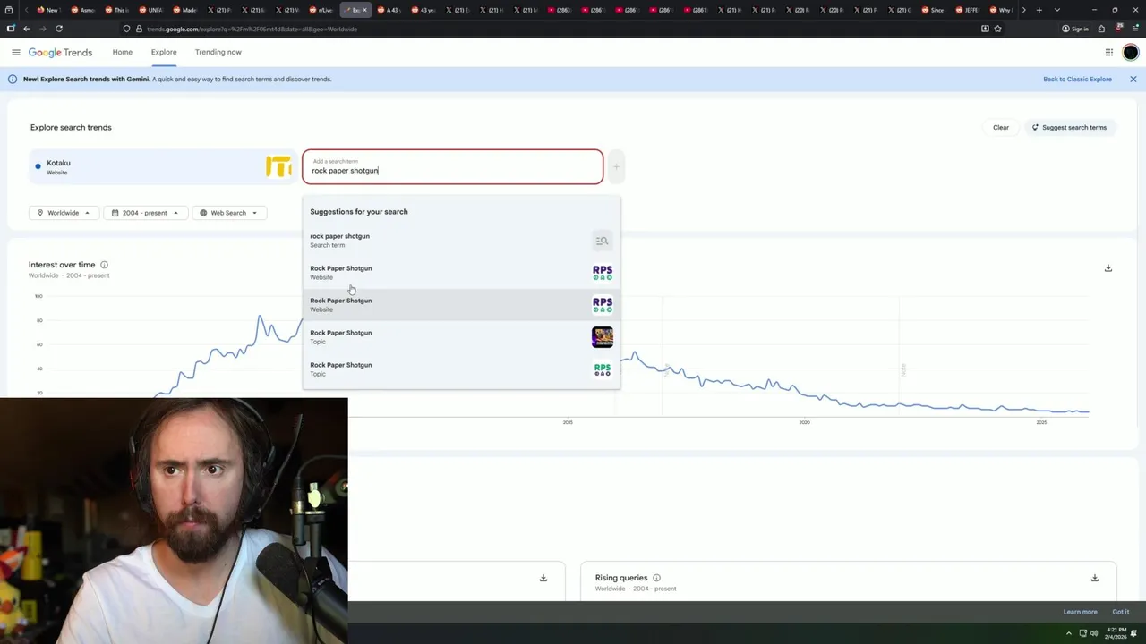The image size is (1146, 644).
Task: Choose 'rock paper shotgun' search term suggestion
Action: (x=461, y=240)
